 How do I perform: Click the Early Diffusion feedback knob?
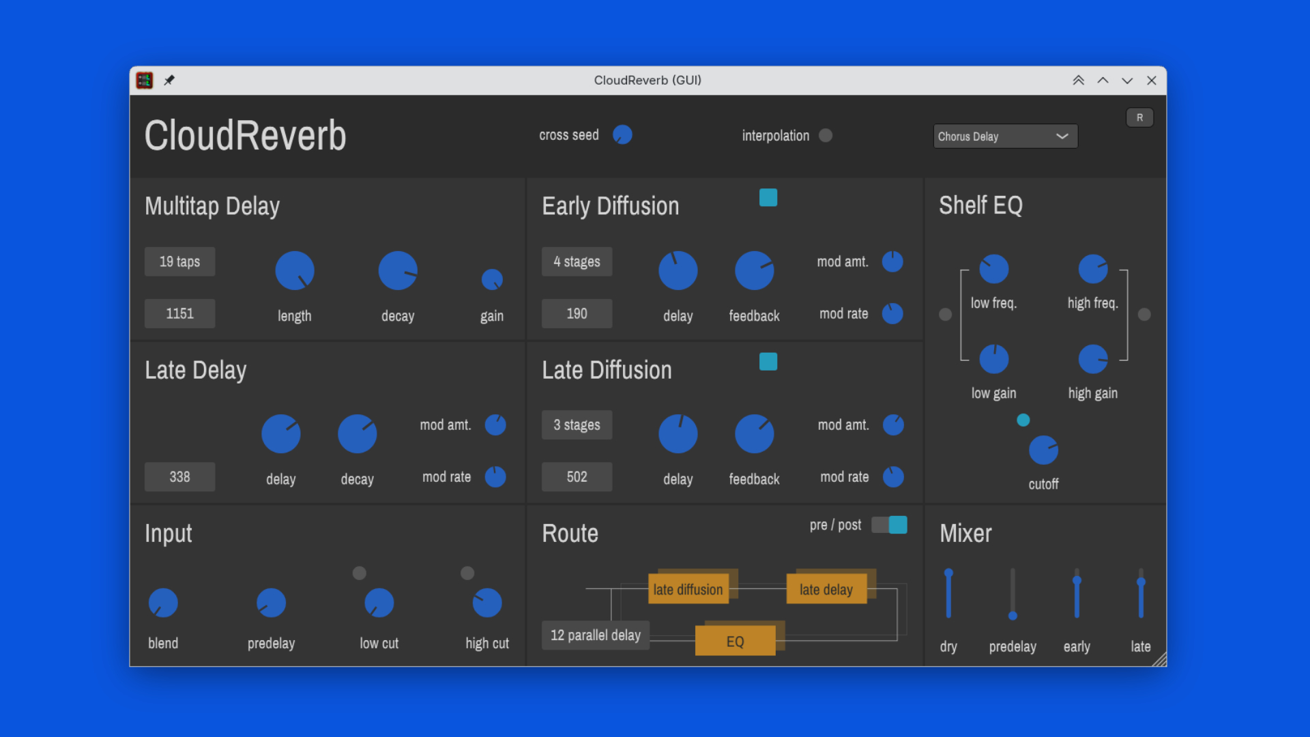(754, 270)
